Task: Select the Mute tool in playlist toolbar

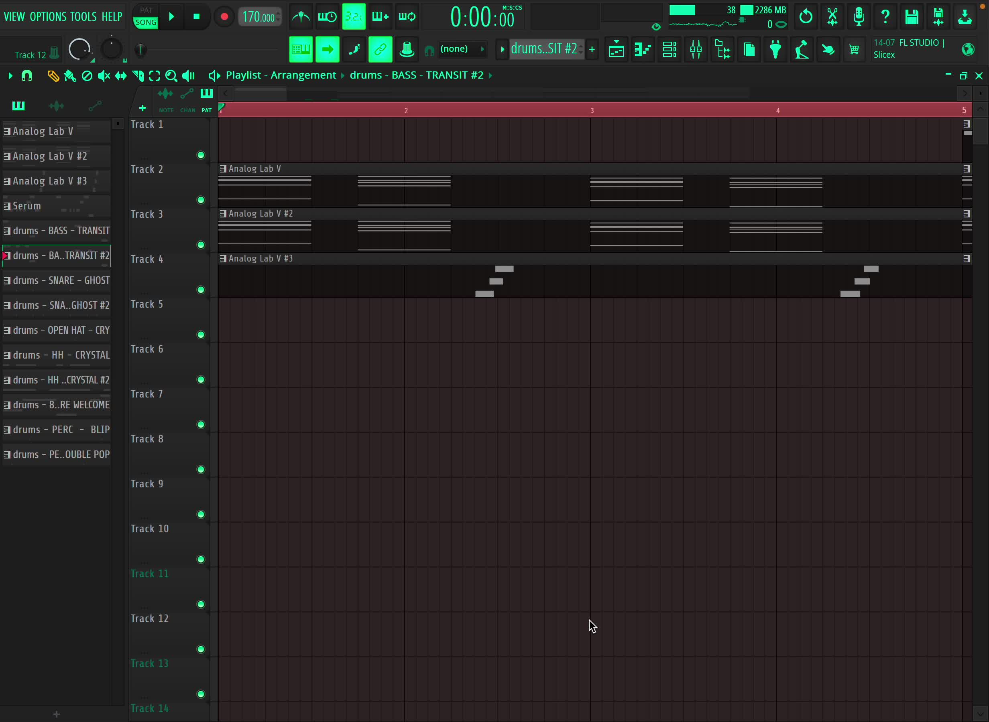Action: coord(104,76)
